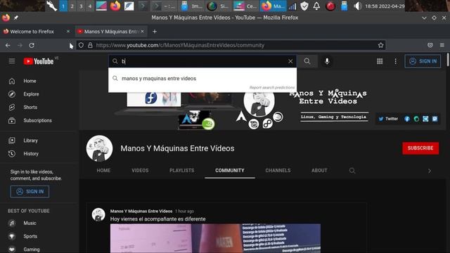Open the '1 hour ago' post timestamp

184,211
